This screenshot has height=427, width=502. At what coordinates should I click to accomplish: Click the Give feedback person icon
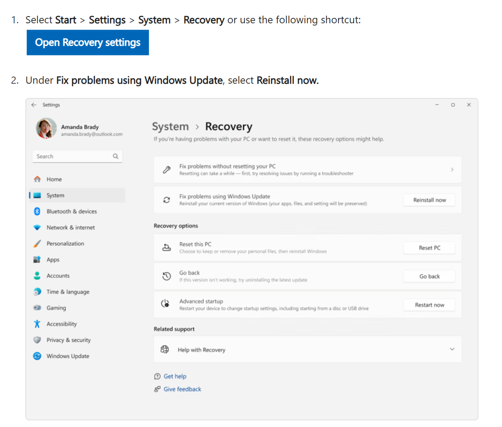(157, 389)
